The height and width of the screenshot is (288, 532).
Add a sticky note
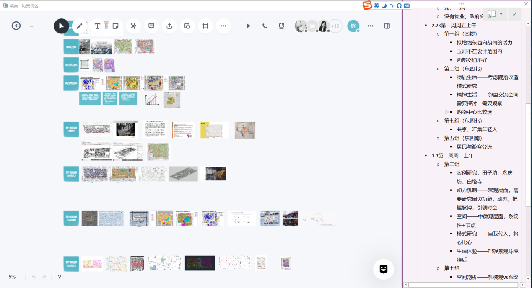(115, 26)
